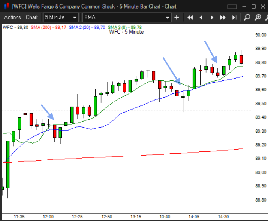Select the SMA 3 (8) = 89,78 legend
The image size is (268, 221).
coord(125,27)
